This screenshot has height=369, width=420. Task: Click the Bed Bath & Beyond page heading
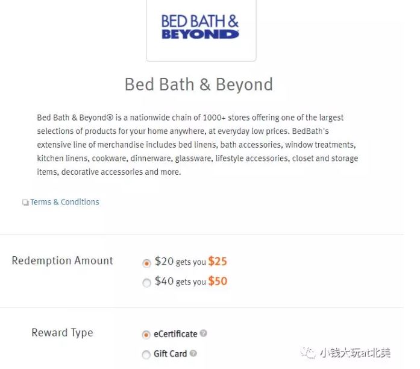click(199, 84)
